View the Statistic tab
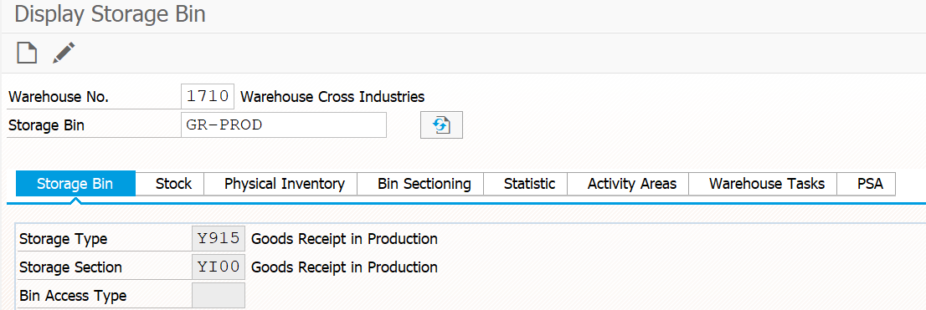 tap(529, 184)
